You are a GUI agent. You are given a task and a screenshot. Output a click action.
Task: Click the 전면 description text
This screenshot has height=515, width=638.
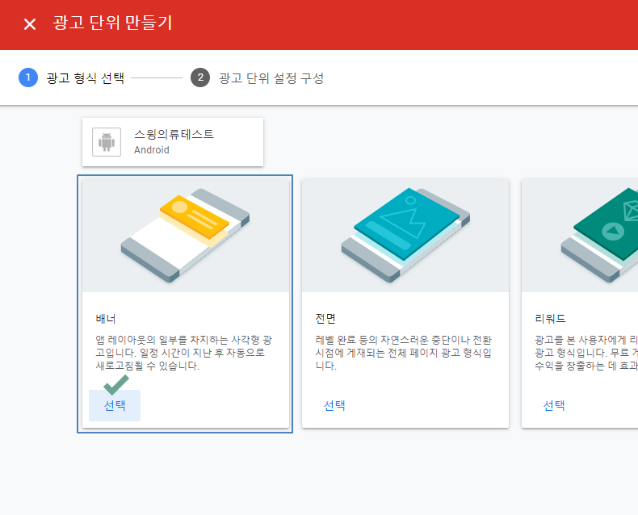click(405, 353)
